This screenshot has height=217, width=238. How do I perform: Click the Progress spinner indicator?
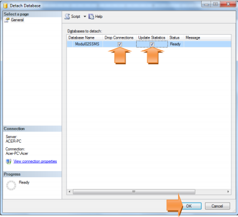tap(11, 185)
